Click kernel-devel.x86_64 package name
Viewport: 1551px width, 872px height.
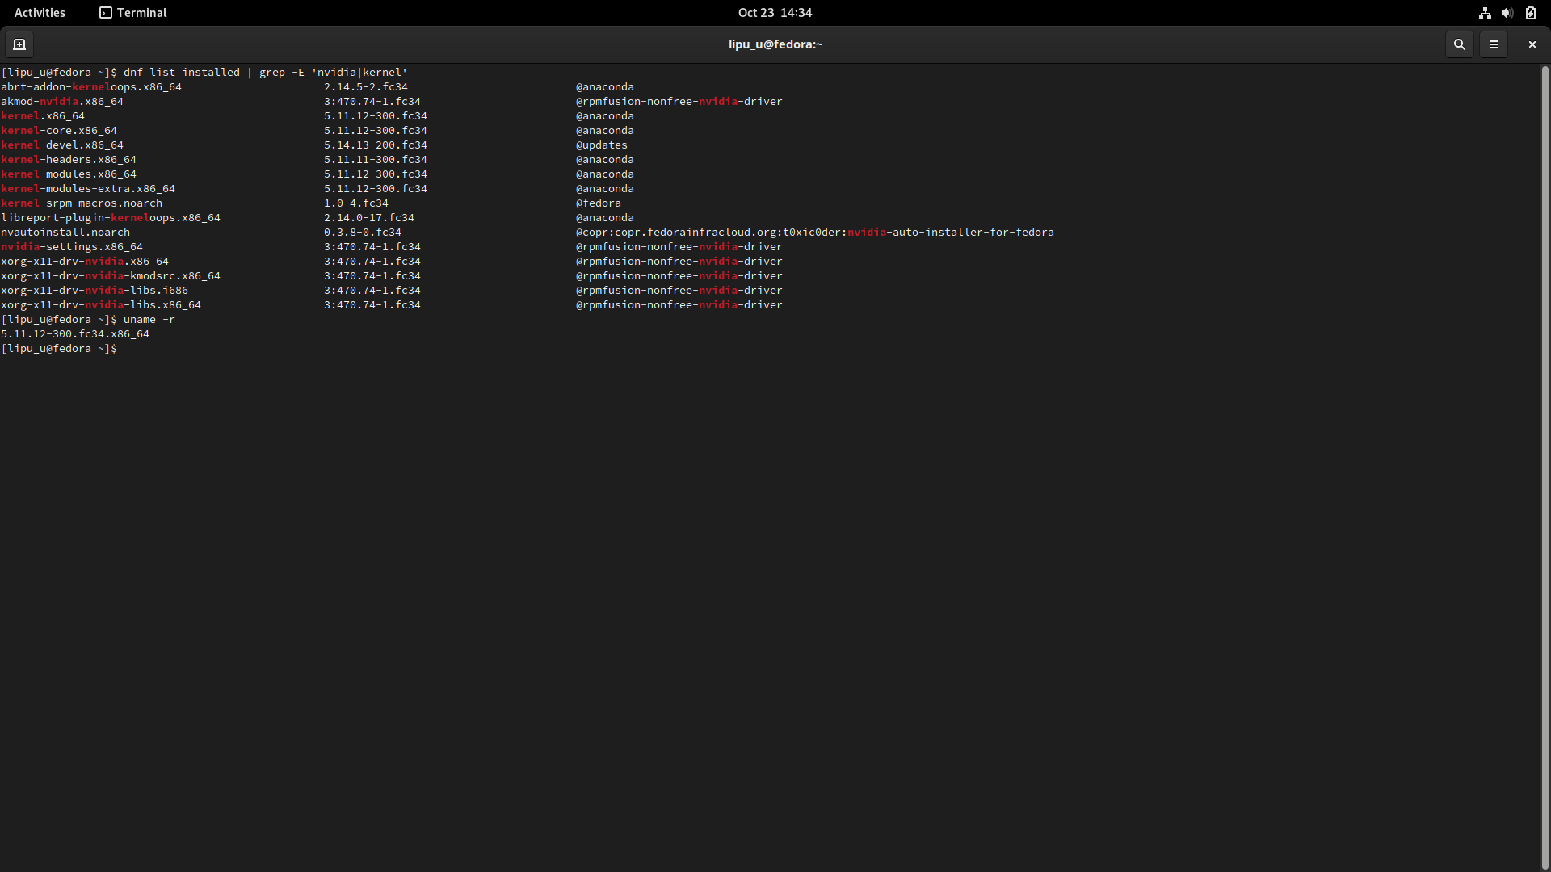click(62, 145)
